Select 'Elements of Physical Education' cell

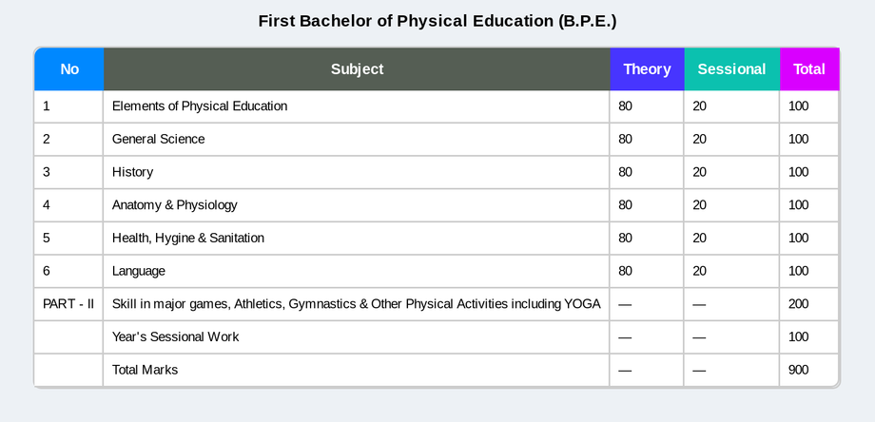(x=357, y=105)
